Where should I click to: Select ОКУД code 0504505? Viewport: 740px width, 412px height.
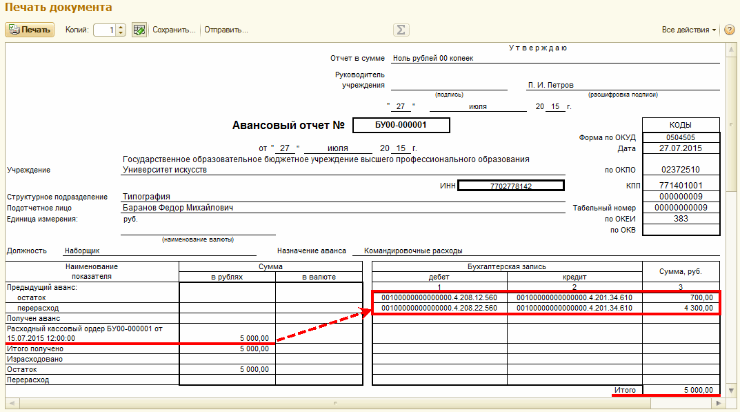(681, 137)
